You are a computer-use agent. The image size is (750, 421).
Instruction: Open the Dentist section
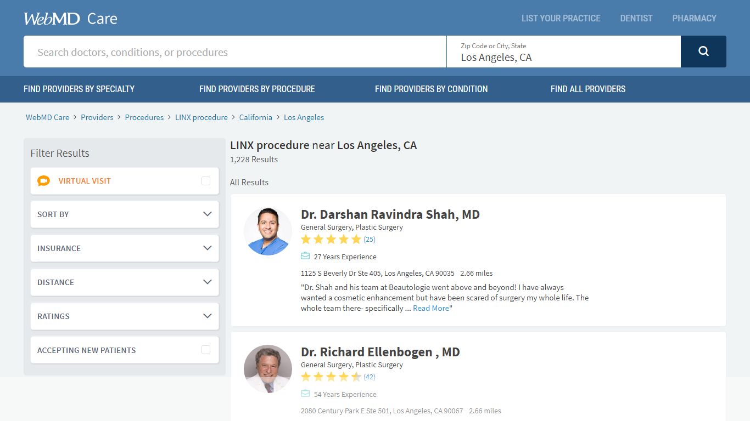click(x=636, y=18)
